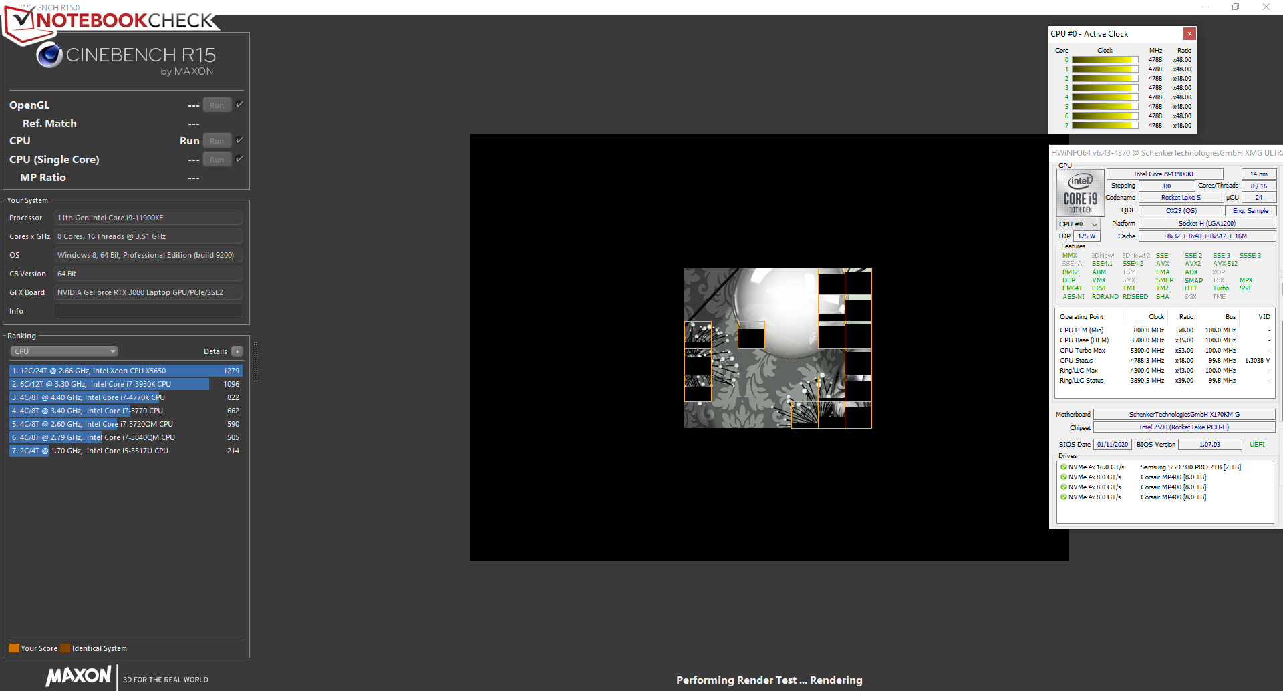Click the panel resize grip beside Ranking
Screen dimensions: 1283x691
point(255,362)
